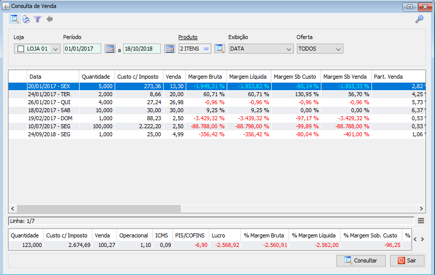Screen dimensions: 436x275
Task: Click the print toolbar icon
Action: click(26, 20)
